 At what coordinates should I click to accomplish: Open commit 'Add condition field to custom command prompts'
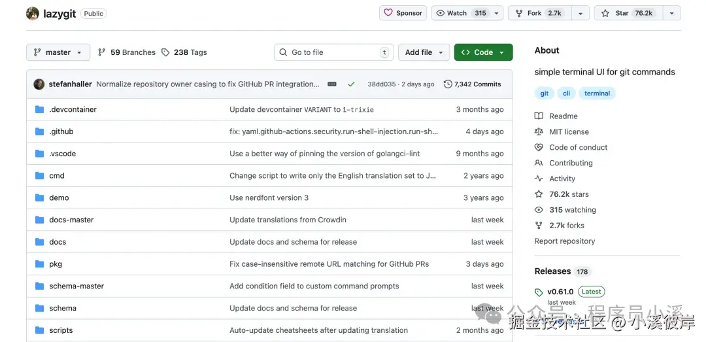314,286
